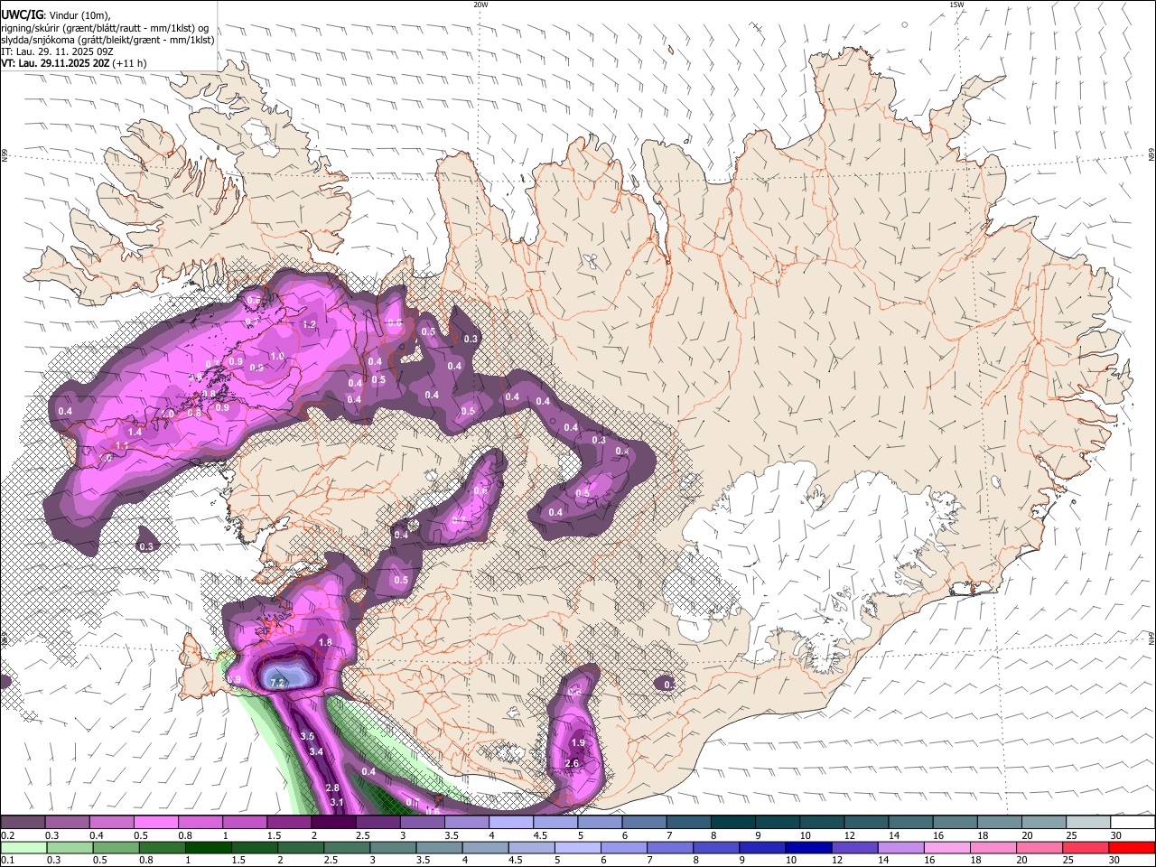
Task: Click the 64N latitude label on right edge
Action: [x=1151, y=638]
